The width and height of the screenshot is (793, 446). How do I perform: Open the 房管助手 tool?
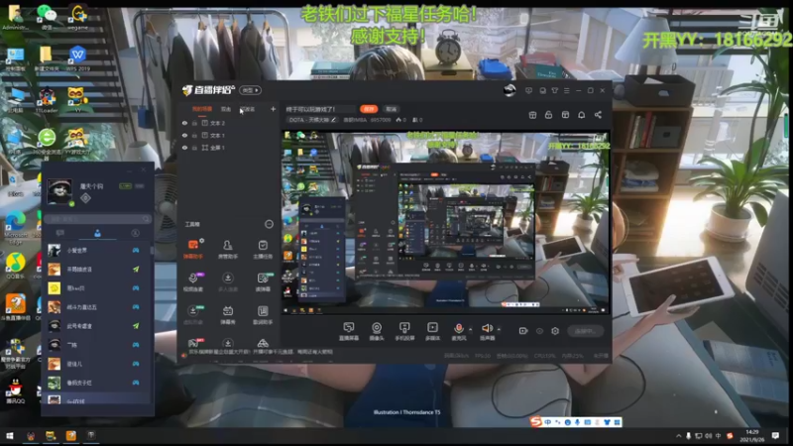(228, 249)
